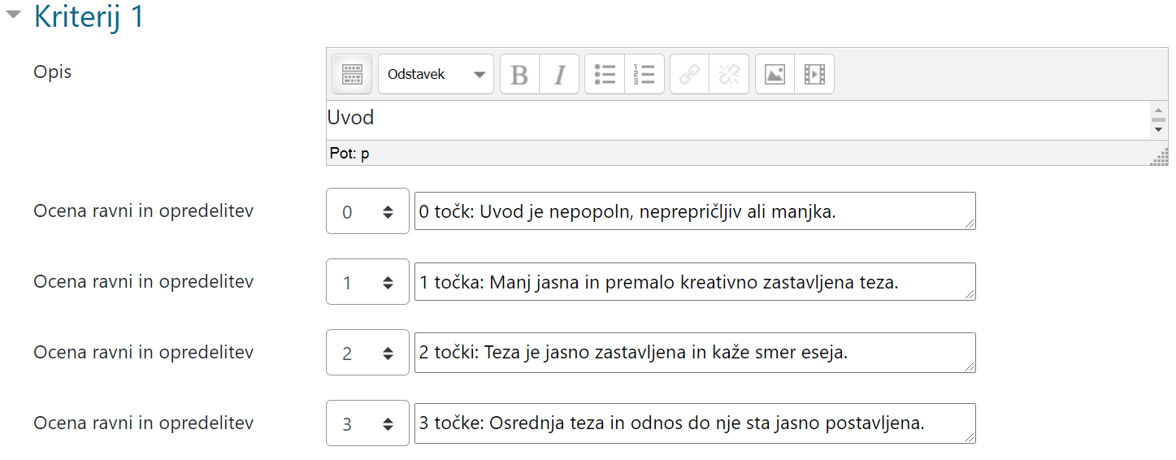Insert Moodle media via the film icon
The image size is (1176, 460).
click(x=814, y=75)
